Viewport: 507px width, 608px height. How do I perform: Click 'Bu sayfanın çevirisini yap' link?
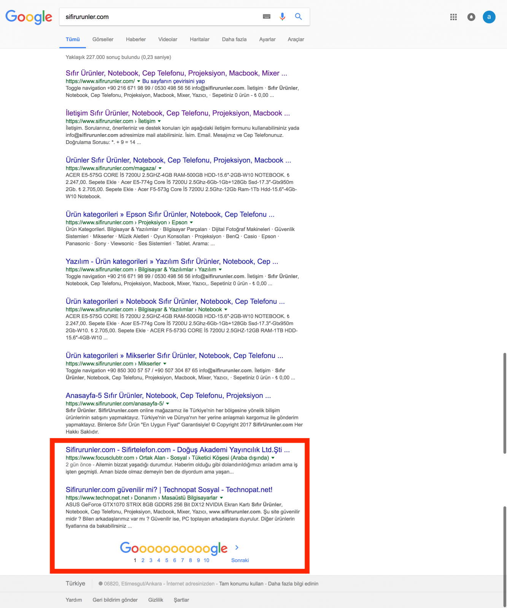pyautogui.click(x=173, y=81)
